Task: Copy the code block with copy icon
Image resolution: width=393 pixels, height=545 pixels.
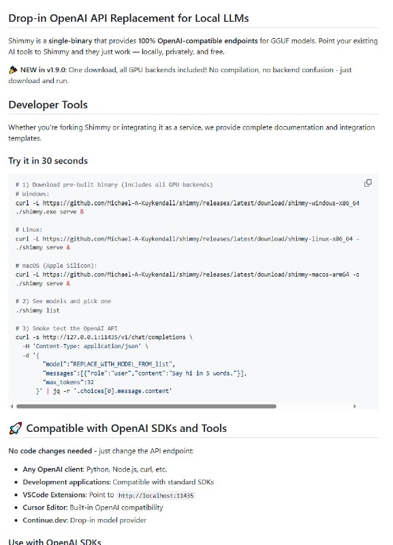Action: click(x=368, y=183)
